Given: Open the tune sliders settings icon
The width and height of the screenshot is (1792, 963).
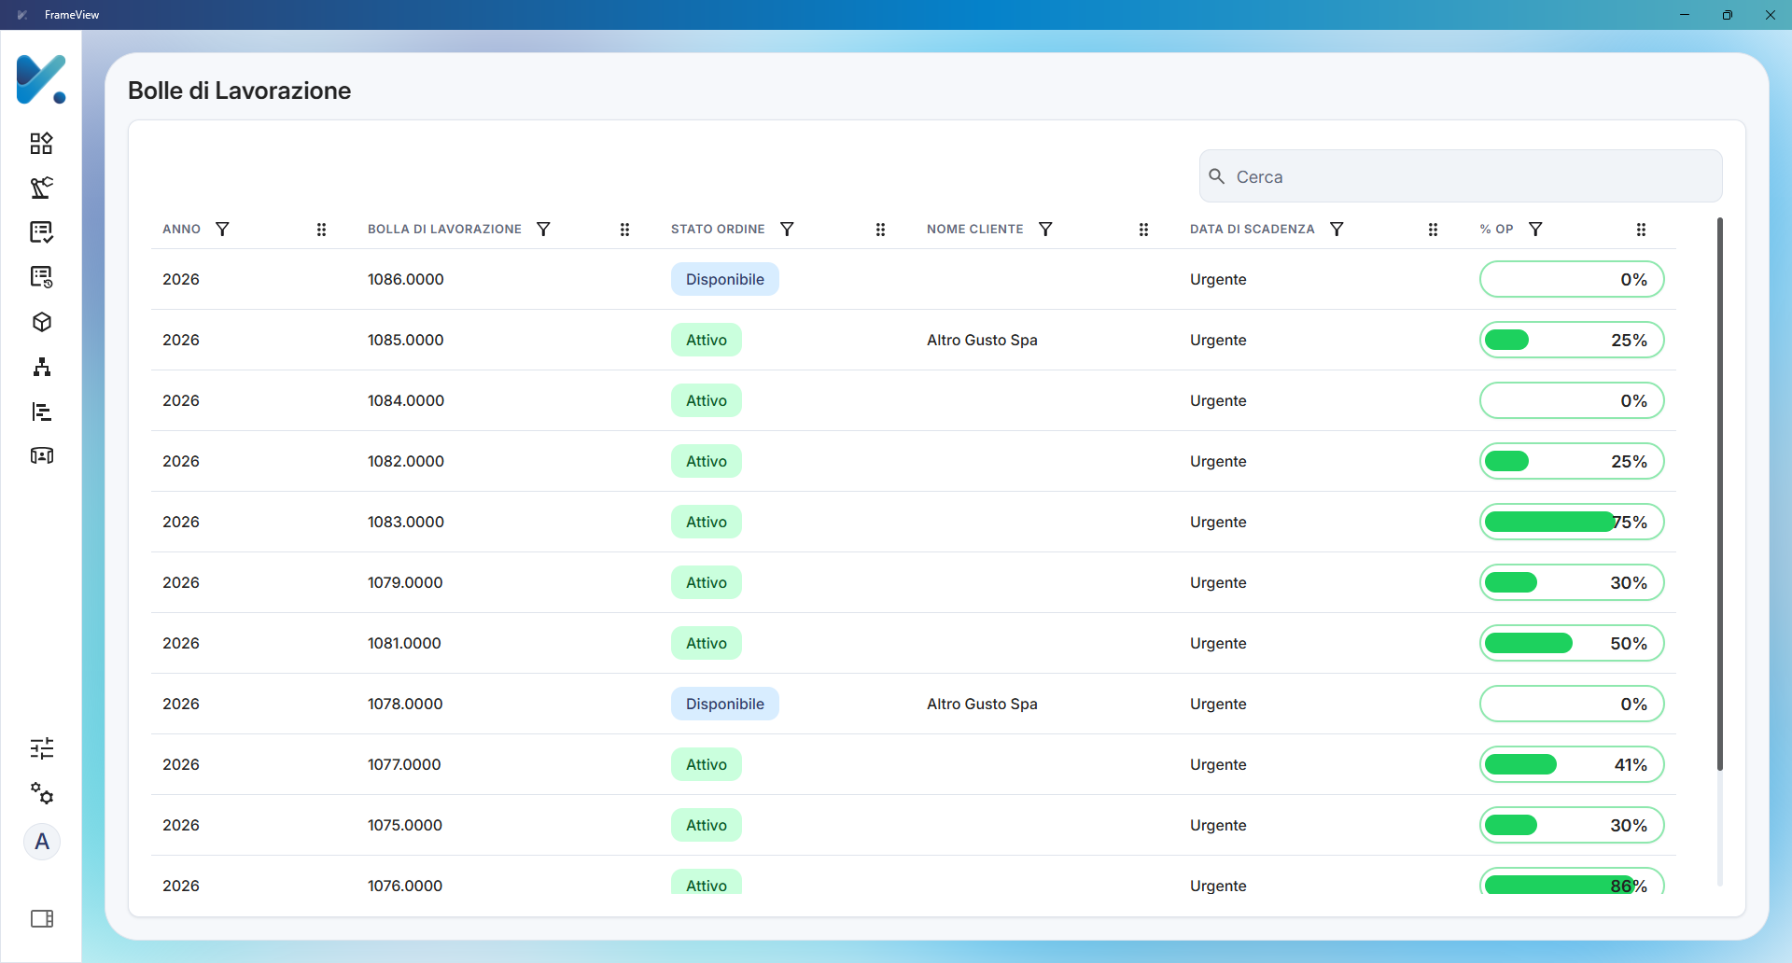Looking at the screenshot, I should point(41,748).
